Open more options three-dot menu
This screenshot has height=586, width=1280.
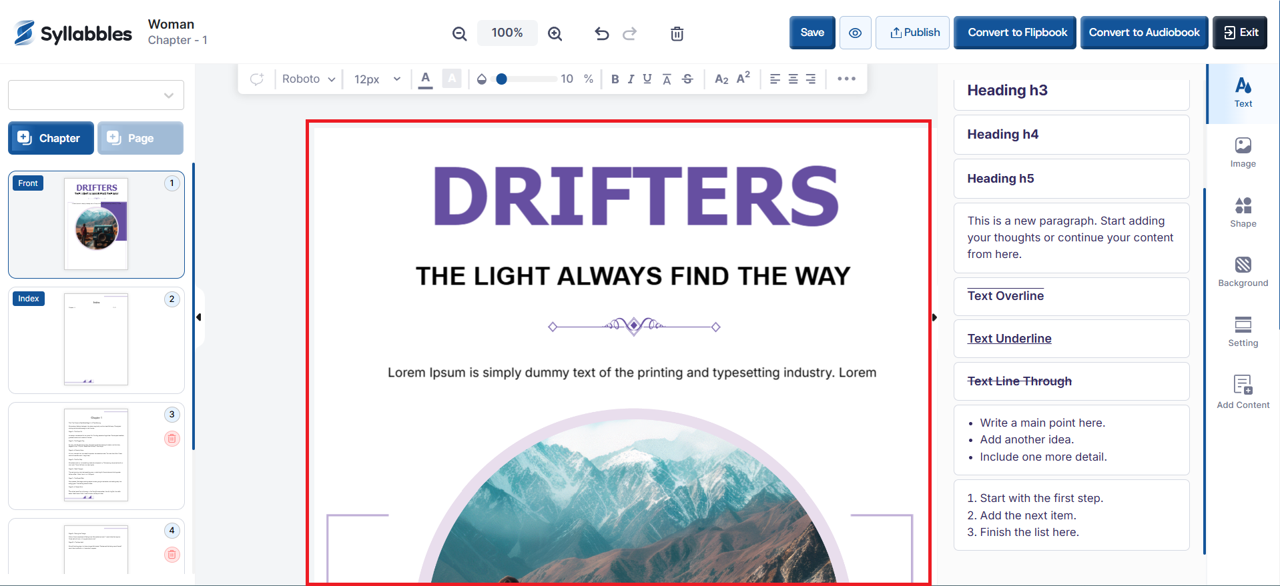[x=846, y=79]
